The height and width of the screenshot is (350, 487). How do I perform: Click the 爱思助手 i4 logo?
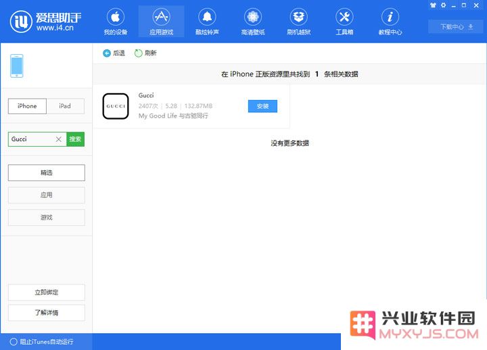pyautogui.click(x=46, y=22)
